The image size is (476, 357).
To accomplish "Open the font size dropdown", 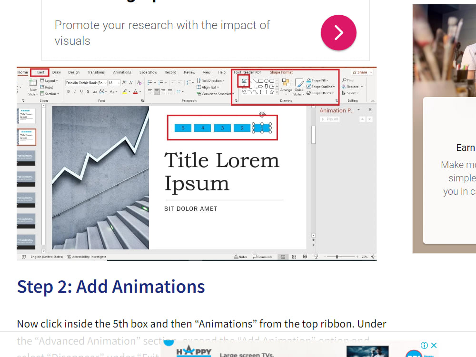I will tap(114, 83).
